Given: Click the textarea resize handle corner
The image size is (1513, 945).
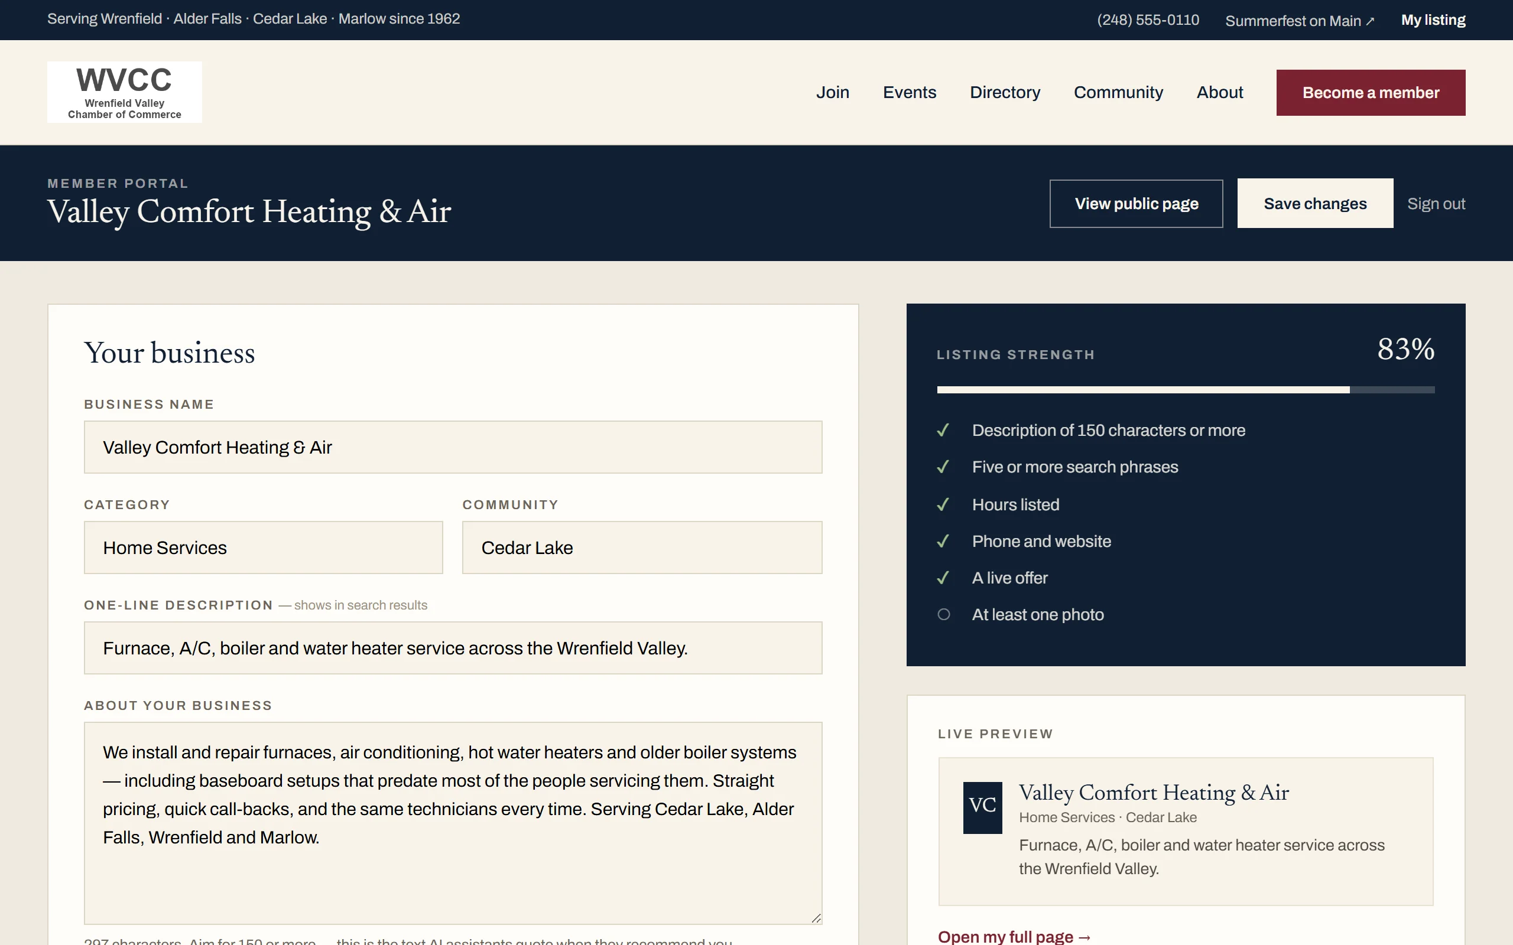Looking at the screenshot, I should (816, 918).
